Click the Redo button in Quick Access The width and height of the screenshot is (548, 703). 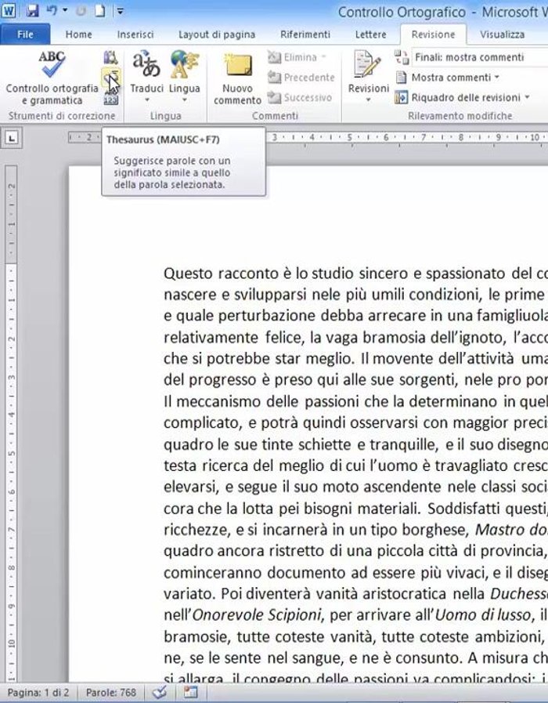click(x=81, y=11)
